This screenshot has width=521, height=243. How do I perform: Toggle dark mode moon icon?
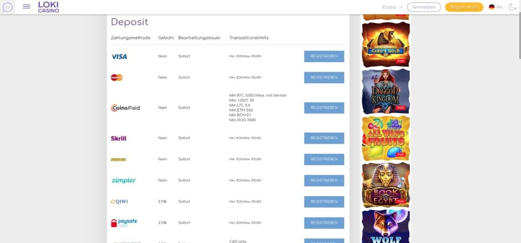(512, 7)
